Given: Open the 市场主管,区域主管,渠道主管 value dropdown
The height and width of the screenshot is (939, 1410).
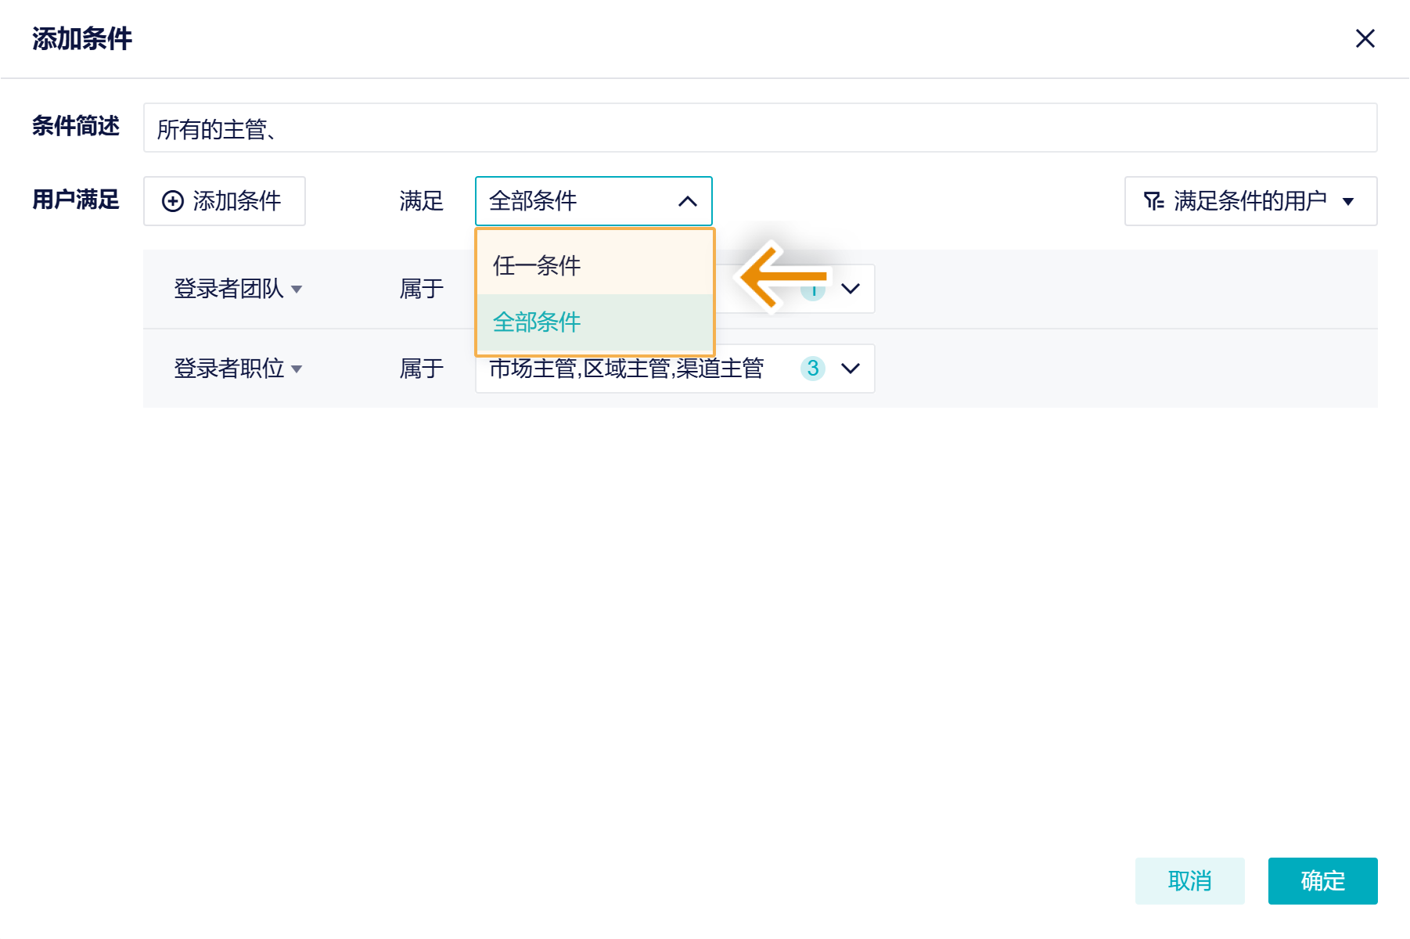Looking at the screenshot, I should [x=674, y=369].
